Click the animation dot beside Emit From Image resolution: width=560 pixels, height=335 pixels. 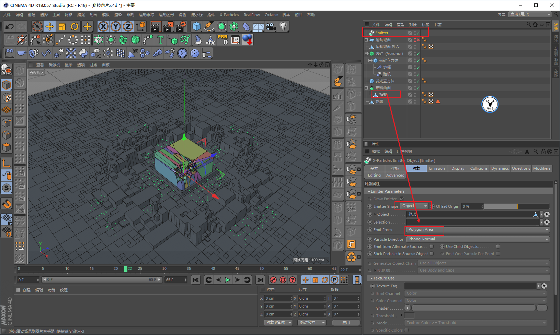(370, 230)
